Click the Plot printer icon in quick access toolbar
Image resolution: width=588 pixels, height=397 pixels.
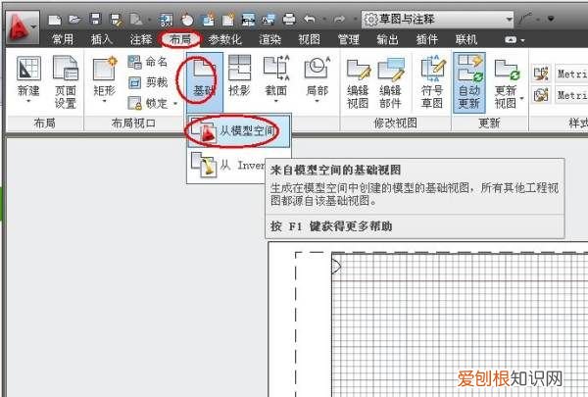[288, 20]
